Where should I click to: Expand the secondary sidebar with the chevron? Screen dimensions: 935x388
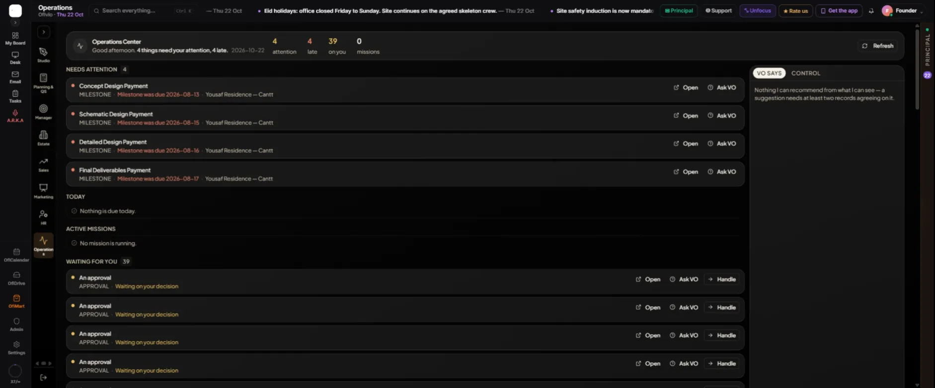(44, 32)
